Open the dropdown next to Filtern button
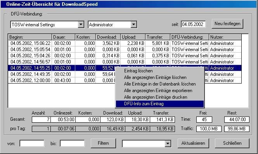The width and height of the screenshot is (258, 154). [168, 144]
